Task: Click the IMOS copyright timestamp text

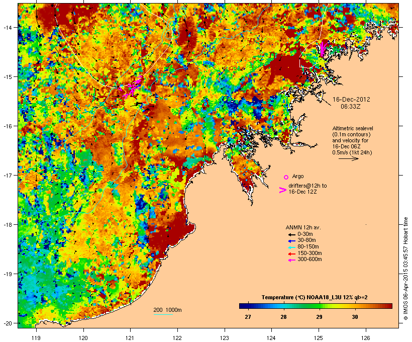Action: pyautogui.click(x=405, y=269)
